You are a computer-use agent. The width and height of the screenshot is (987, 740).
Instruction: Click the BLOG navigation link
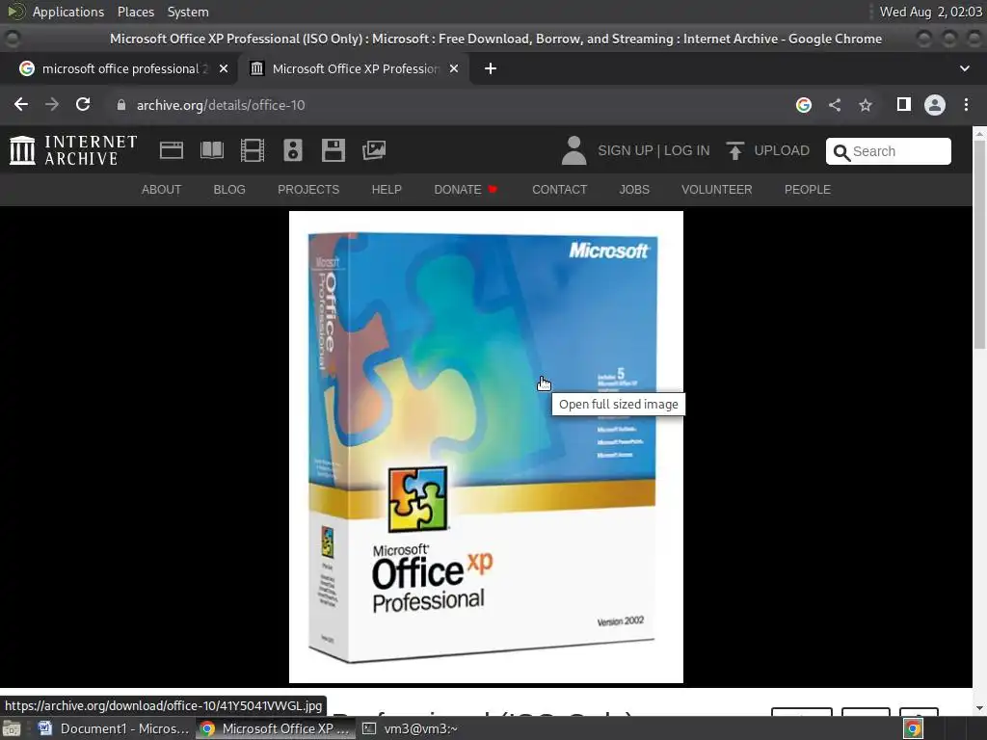(229, 190)
